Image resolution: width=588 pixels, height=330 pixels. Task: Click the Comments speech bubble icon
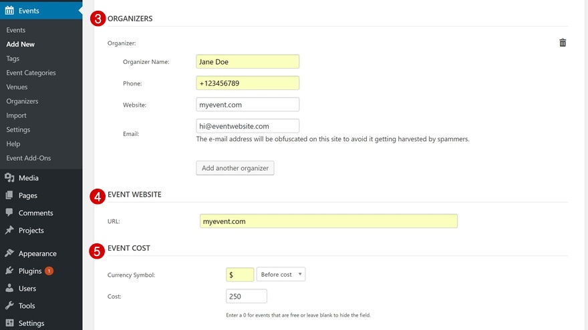9,213
